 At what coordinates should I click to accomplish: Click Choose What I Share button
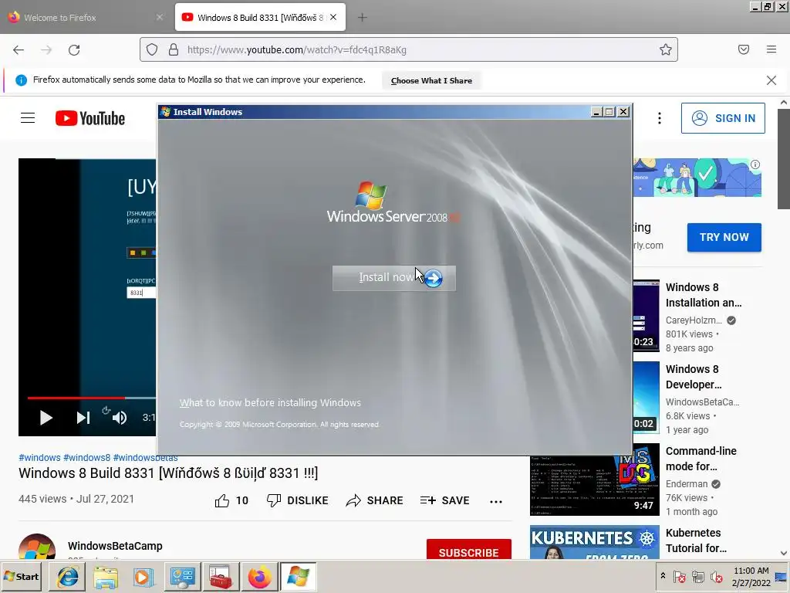(431, 80)
